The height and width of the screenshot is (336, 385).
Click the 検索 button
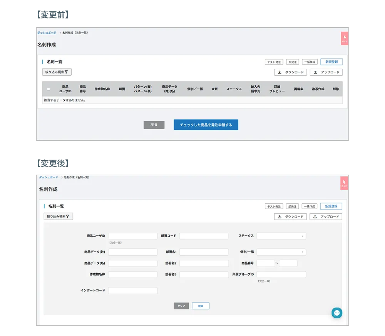click(x=201, y=306)
